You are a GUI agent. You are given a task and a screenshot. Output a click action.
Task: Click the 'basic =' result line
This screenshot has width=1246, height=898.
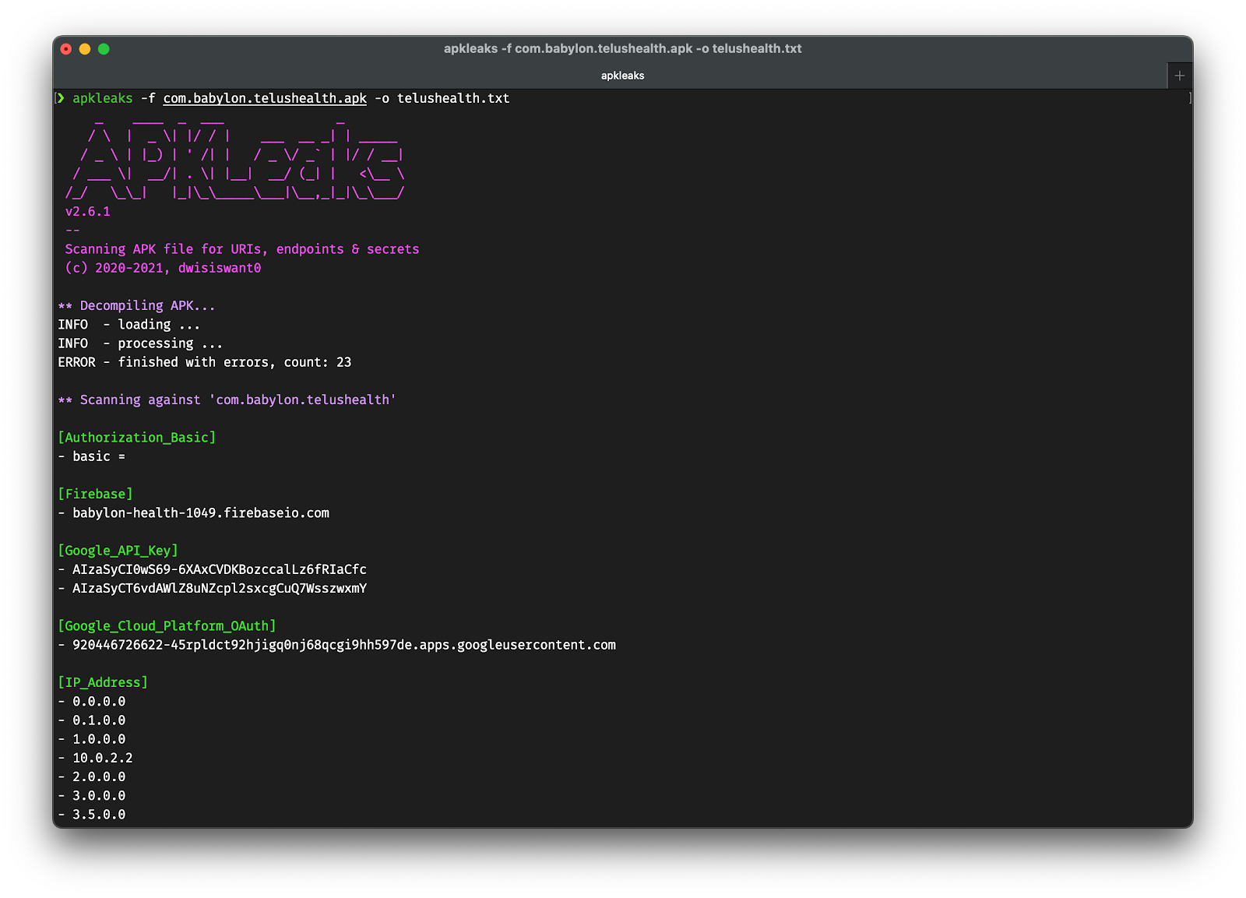[x=92, y=456]
